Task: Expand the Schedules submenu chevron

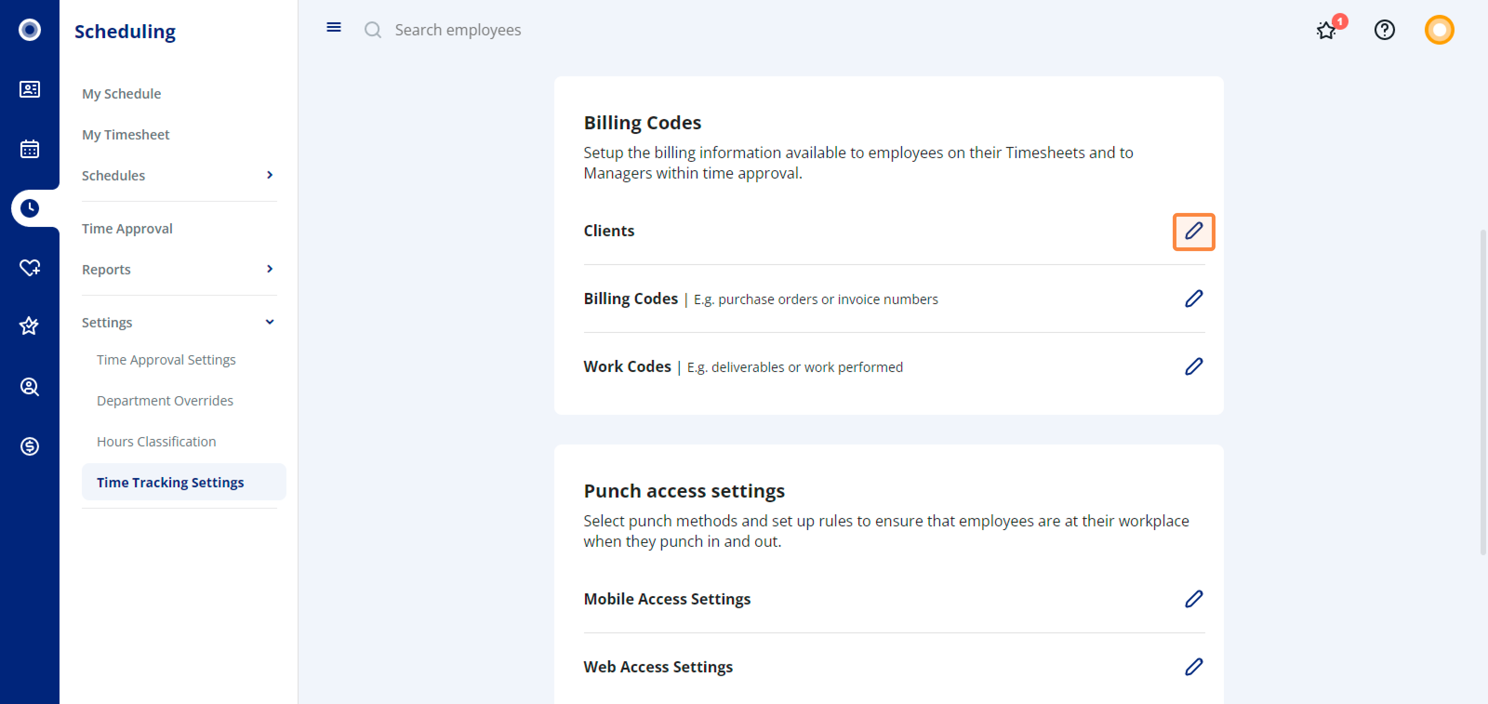Action: (270, 174)
